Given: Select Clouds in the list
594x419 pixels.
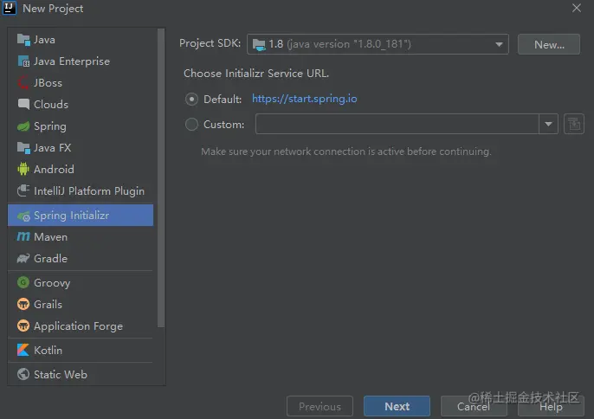Looking at the screenshot, I should point(81,105).
